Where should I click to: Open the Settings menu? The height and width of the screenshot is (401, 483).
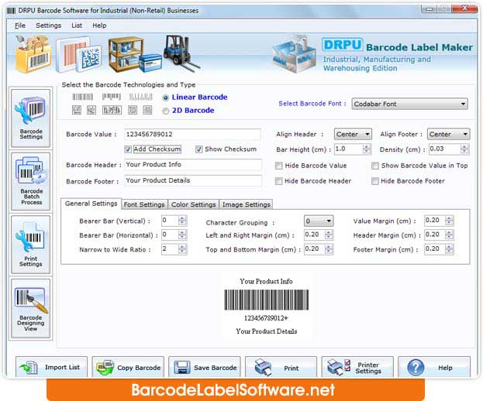(x=48, y=26)
